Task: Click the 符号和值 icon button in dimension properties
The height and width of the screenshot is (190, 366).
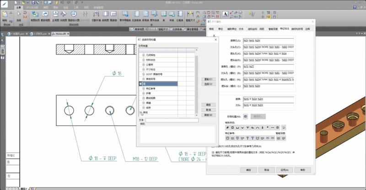Action: pyautogui.click(x=246, y=116)
